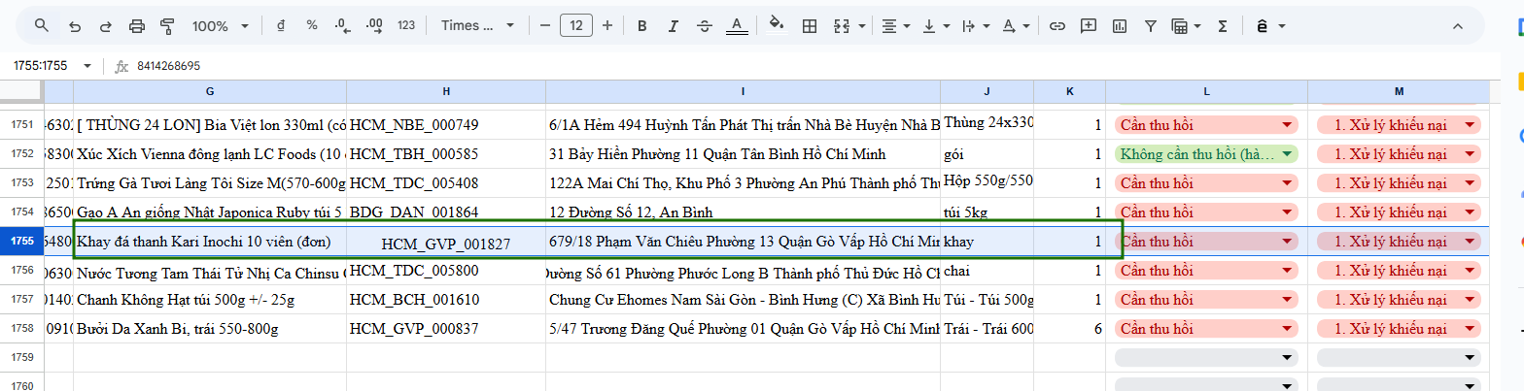Open the search menus tool
The image size is (1524, 391).
pos(41,25)
